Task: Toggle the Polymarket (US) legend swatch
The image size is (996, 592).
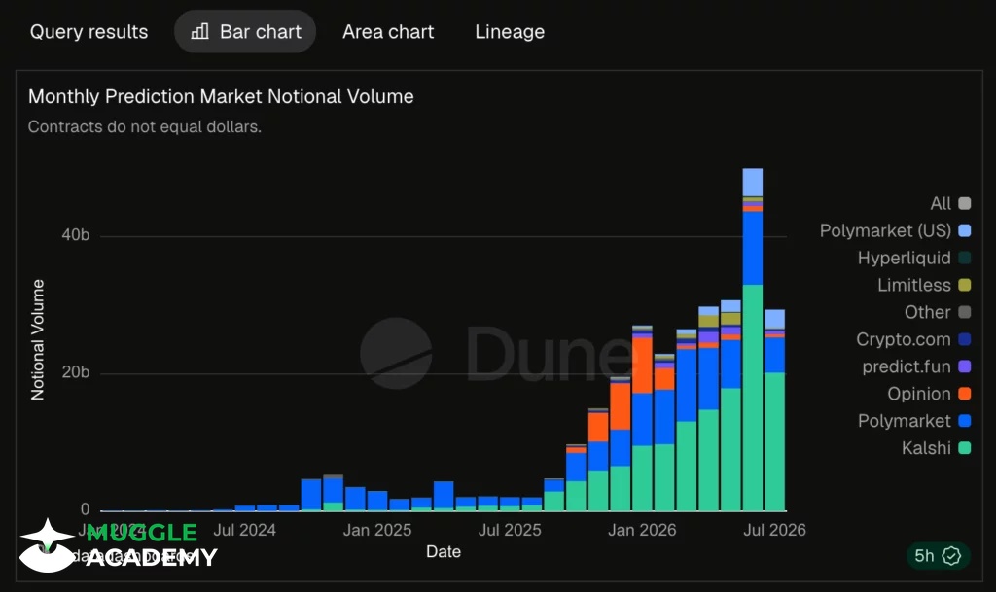Action: (964, 230)
